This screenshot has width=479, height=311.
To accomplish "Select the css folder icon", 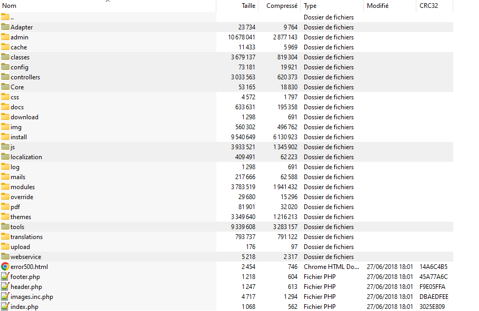I will [5, 97].
